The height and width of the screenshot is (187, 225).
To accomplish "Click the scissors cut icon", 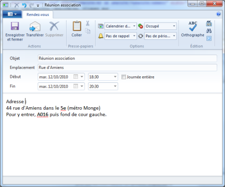I will pos(87,23).
